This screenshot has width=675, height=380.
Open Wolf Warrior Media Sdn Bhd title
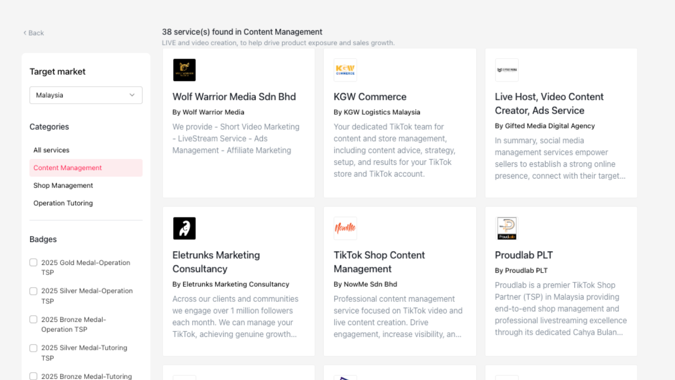pyautogui.click(x=234, y=97)
